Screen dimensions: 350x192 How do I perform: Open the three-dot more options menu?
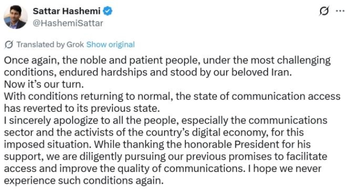pyautogui.click(x=340, y=10)
